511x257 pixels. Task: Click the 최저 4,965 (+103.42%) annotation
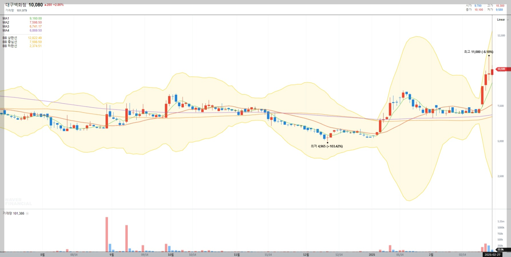(x=327, y=146)
